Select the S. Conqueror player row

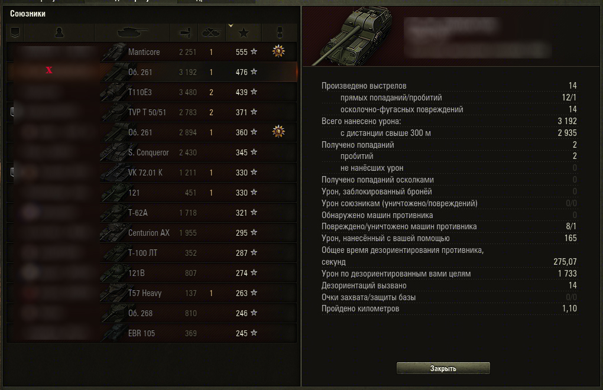[x=151, y=152]
